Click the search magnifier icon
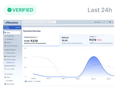 coord(24,22)
